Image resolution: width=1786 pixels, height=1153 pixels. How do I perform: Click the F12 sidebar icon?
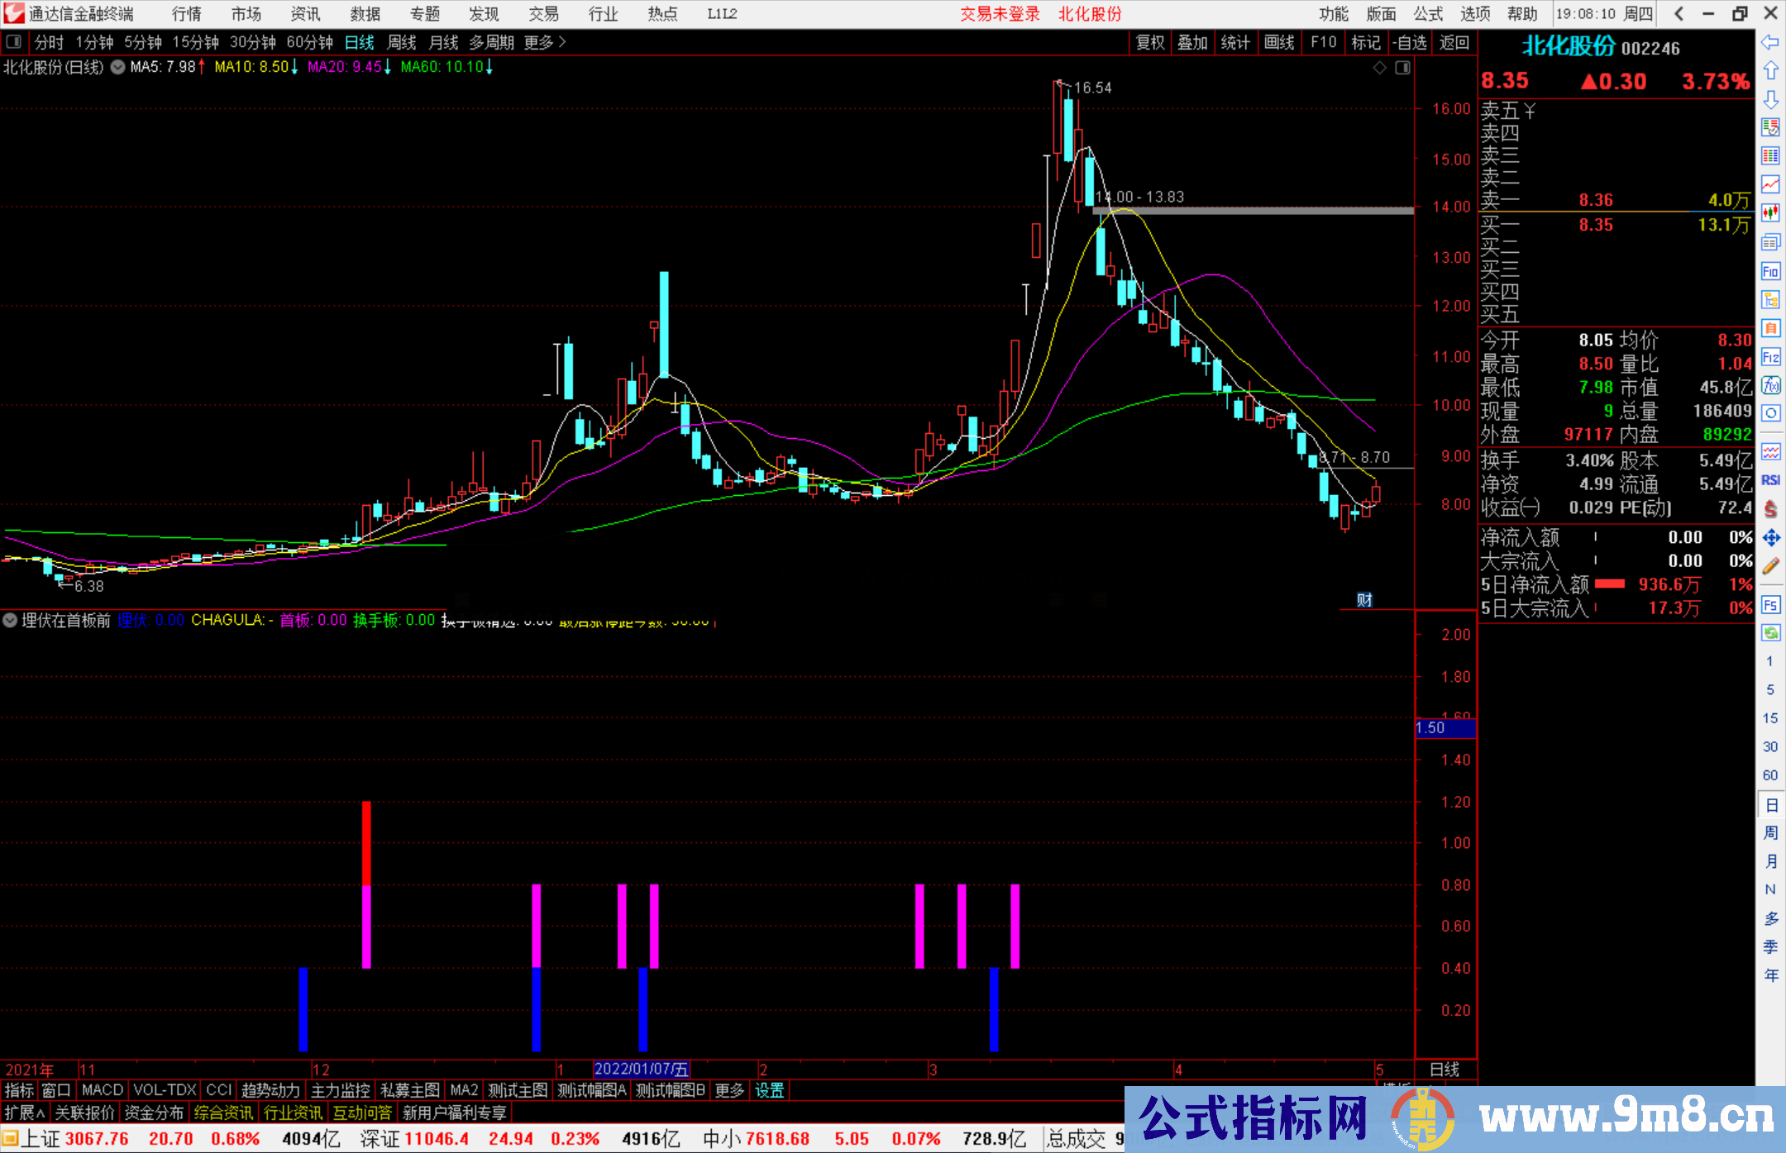coord(1770,357)
